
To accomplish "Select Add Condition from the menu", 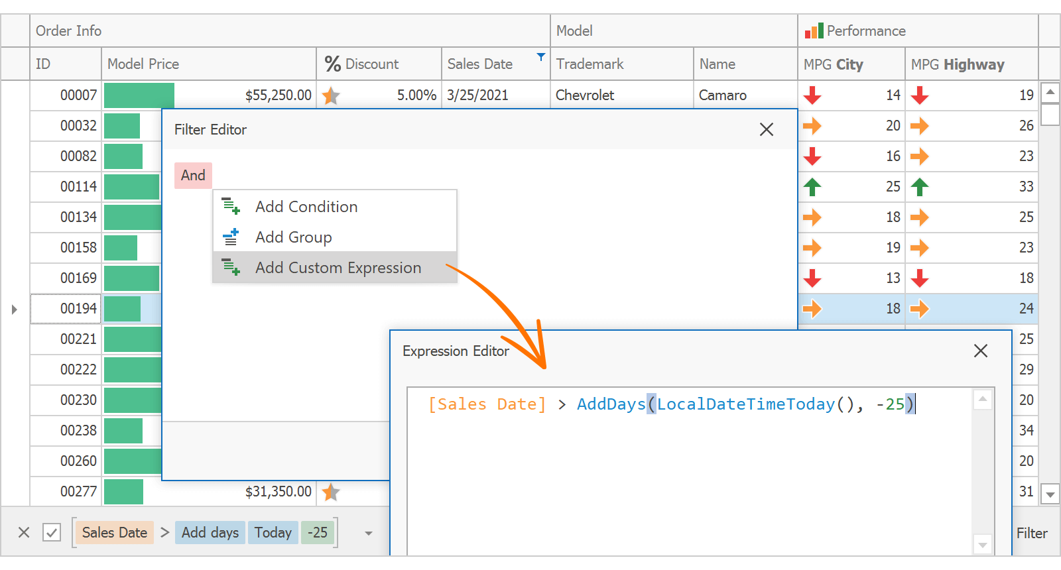I will (x=335, y=206).
